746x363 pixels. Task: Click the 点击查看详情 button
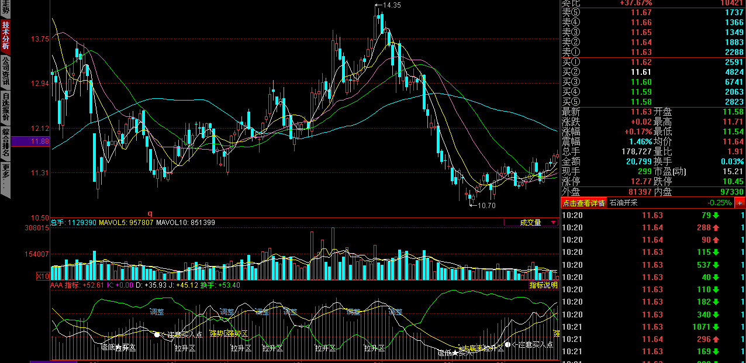583,203
